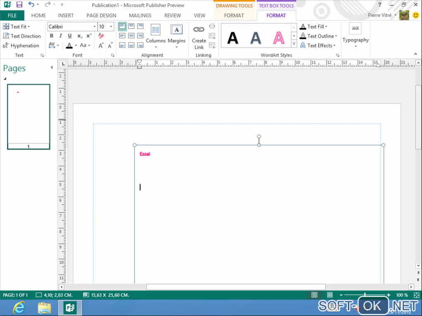Toggle Italic formatting
422x316 pixels.
(60, 36)
